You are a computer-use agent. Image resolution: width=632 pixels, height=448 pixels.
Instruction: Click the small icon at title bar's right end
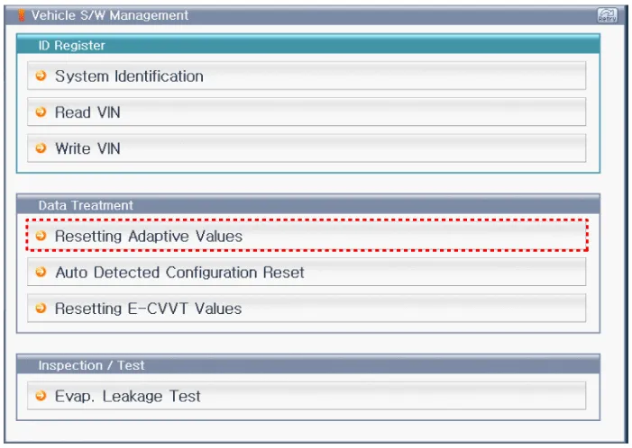point(607,15)
